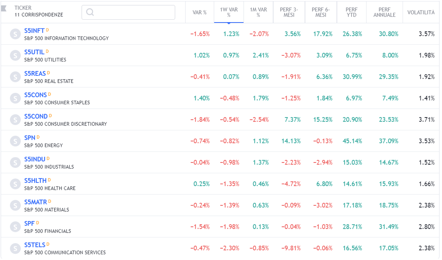The height and width of the screenshot is (260, 442).
Task: Click the SPF financials round symbol logo
Action: [x=15, y=227]
